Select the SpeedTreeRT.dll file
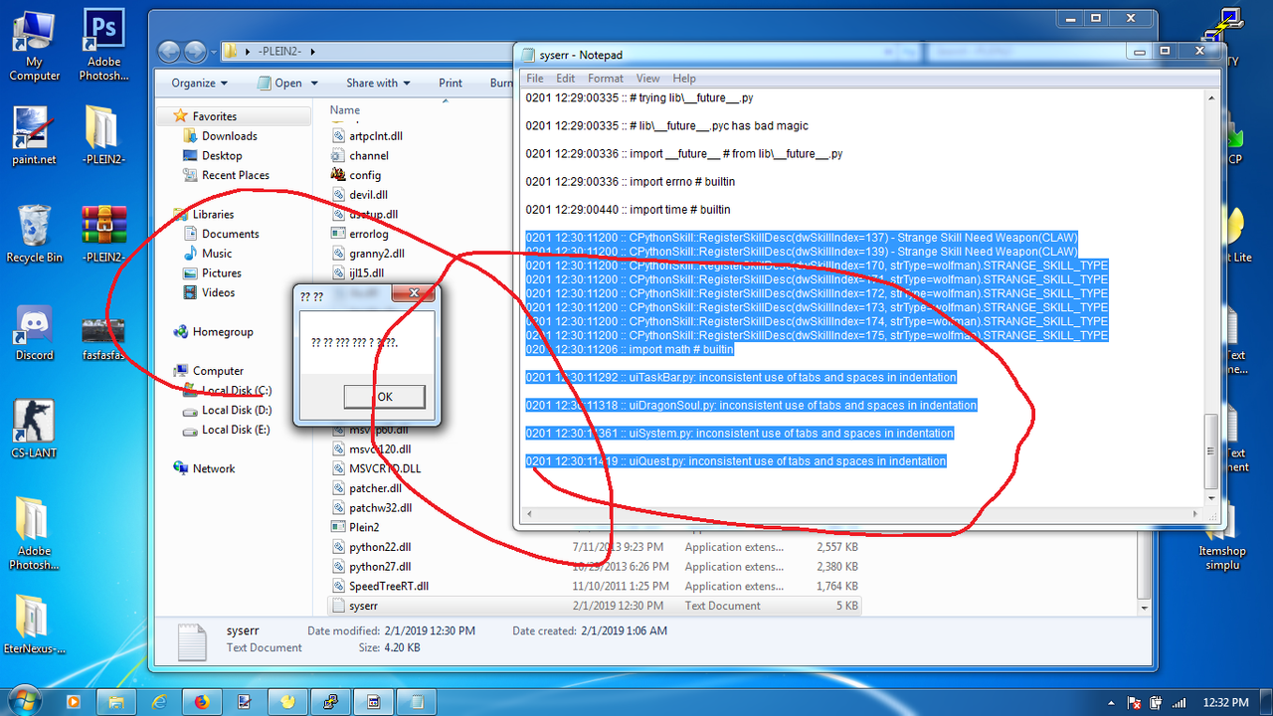 pyautogui.click(x=389, y=587)
